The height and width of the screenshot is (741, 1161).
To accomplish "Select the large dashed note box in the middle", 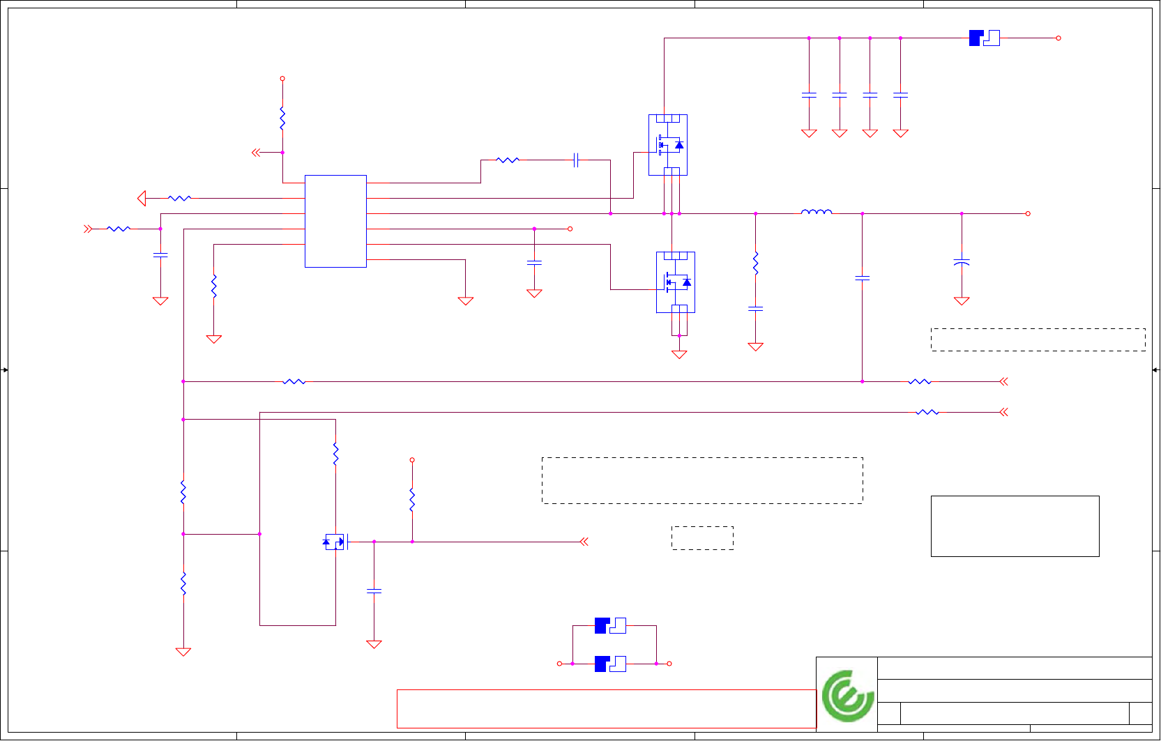I will 702,480.
